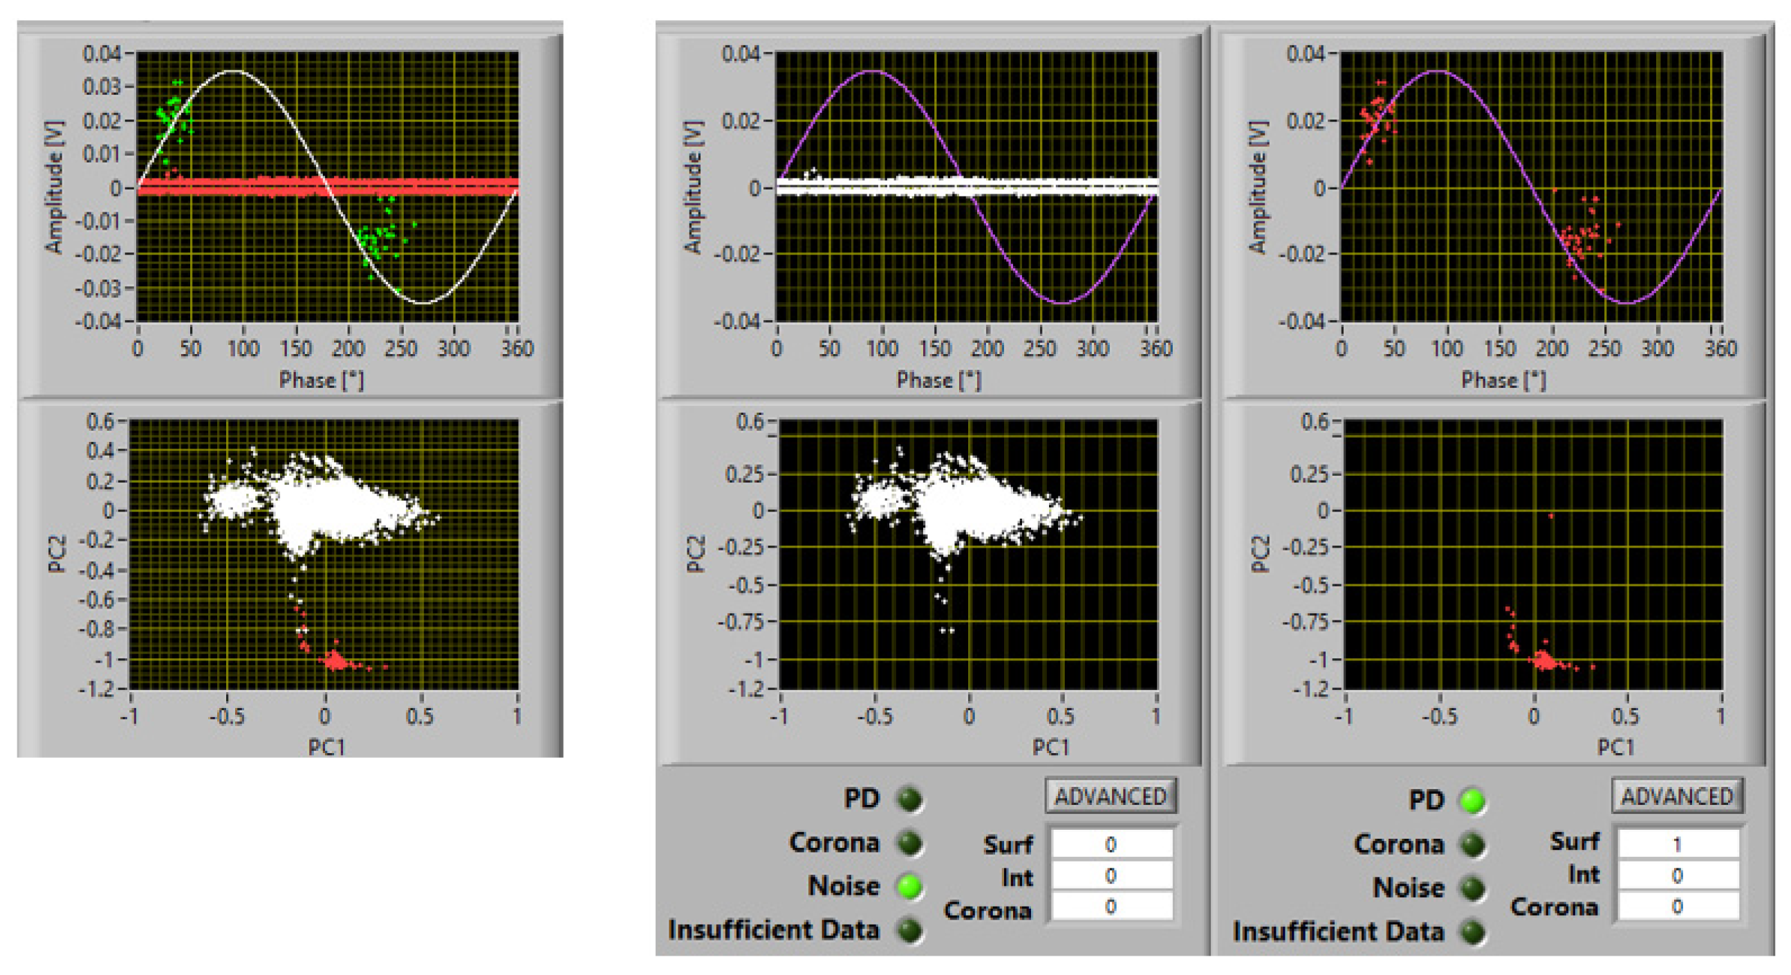Screen dimensions: 1791x975
Task: Click the dark Noise LED in the right panel
Action: coord(1473,888)
